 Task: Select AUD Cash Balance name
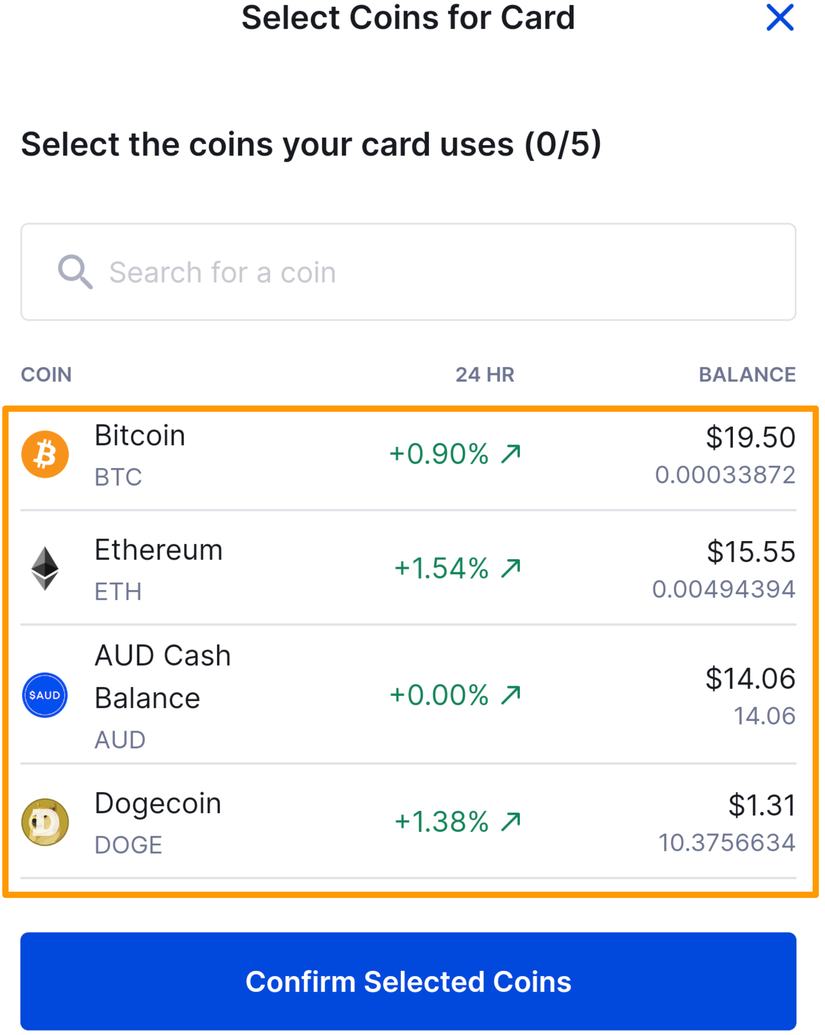click(x=162, y=676)
